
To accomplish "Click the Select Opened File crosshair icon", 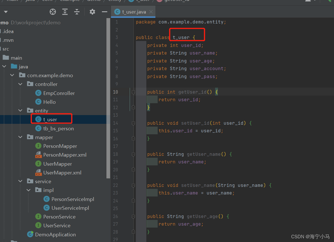I will [x=53, y=12].
